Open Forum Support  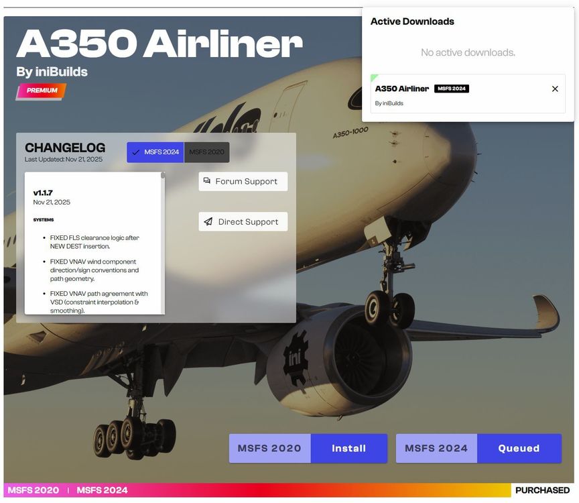pyautogui.click(x=243, y=181)
